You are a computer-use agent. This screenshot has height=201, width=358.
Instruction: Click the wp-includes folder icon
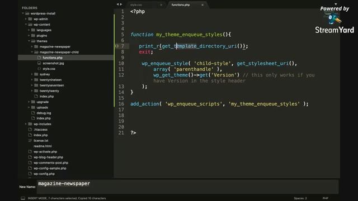[x=30, y=124]
